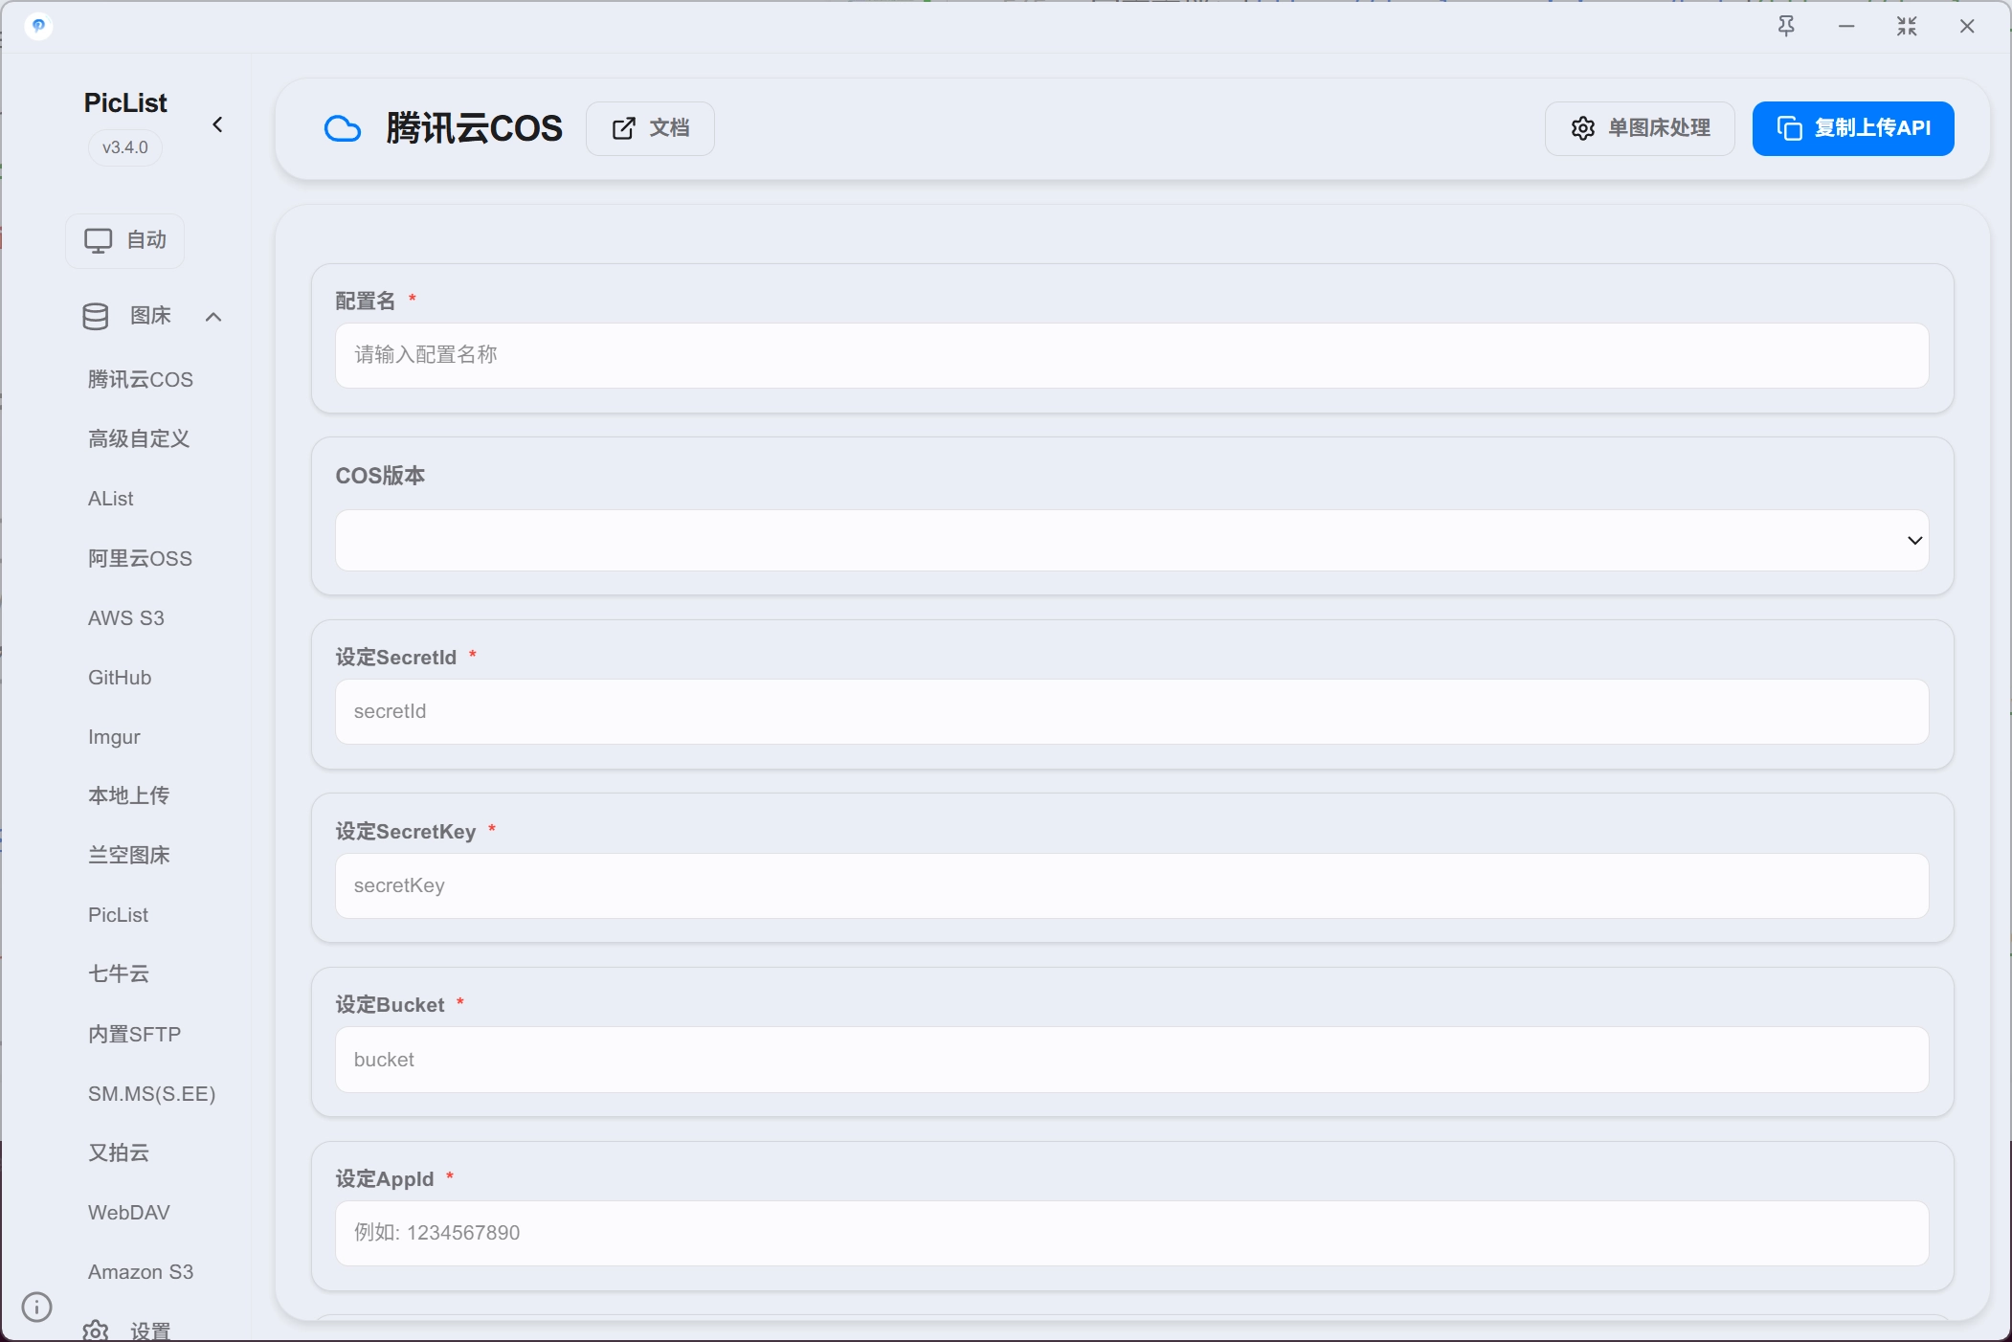Collapse the sidebar with the left chevron
Screen dimensions: 2012x1342
[x=217, y=124]
